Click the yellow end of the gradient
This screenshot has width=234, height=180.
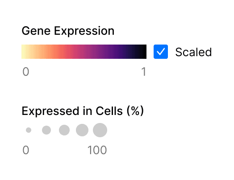[25, 52]
